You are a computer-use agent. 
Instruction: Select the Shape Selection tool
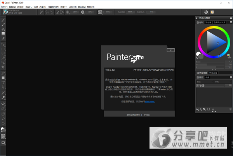[x=3, y=87]
